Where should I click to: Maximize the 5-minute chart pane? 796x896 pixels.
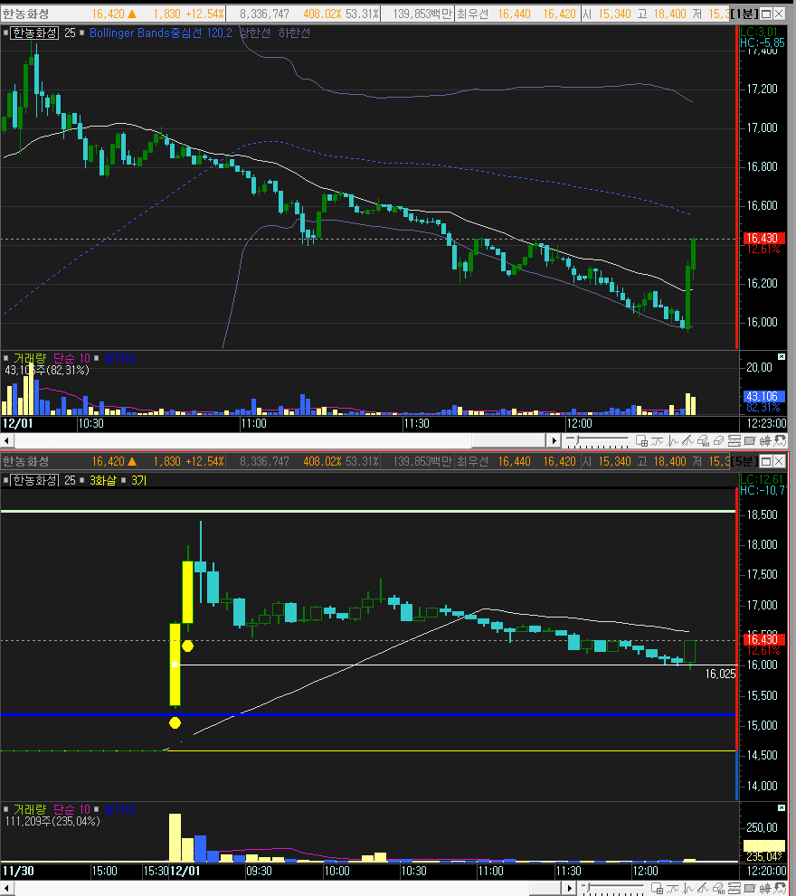[767, 461]
